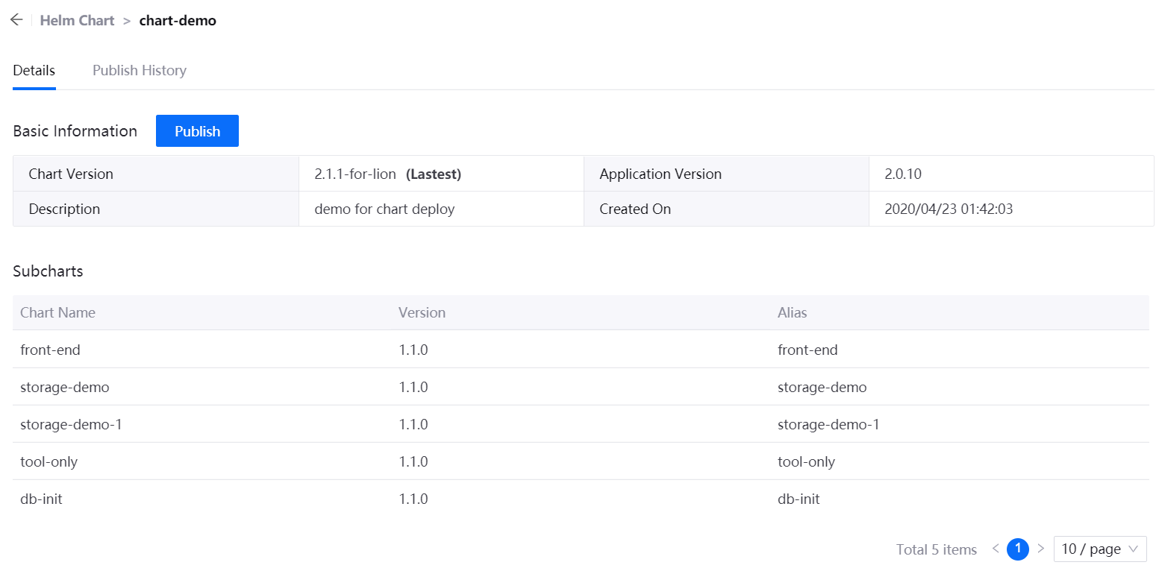Select the tool-only subchart row
This screenshot has width=1159, height=568.
[x=49, y=461]
